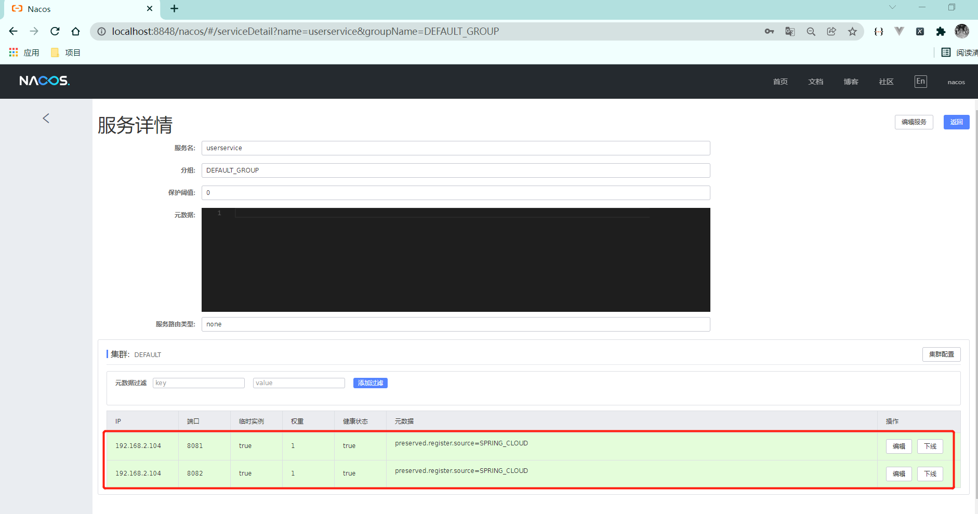
Task: Open the zoom magnifier control
Action: tap(811, 32)
